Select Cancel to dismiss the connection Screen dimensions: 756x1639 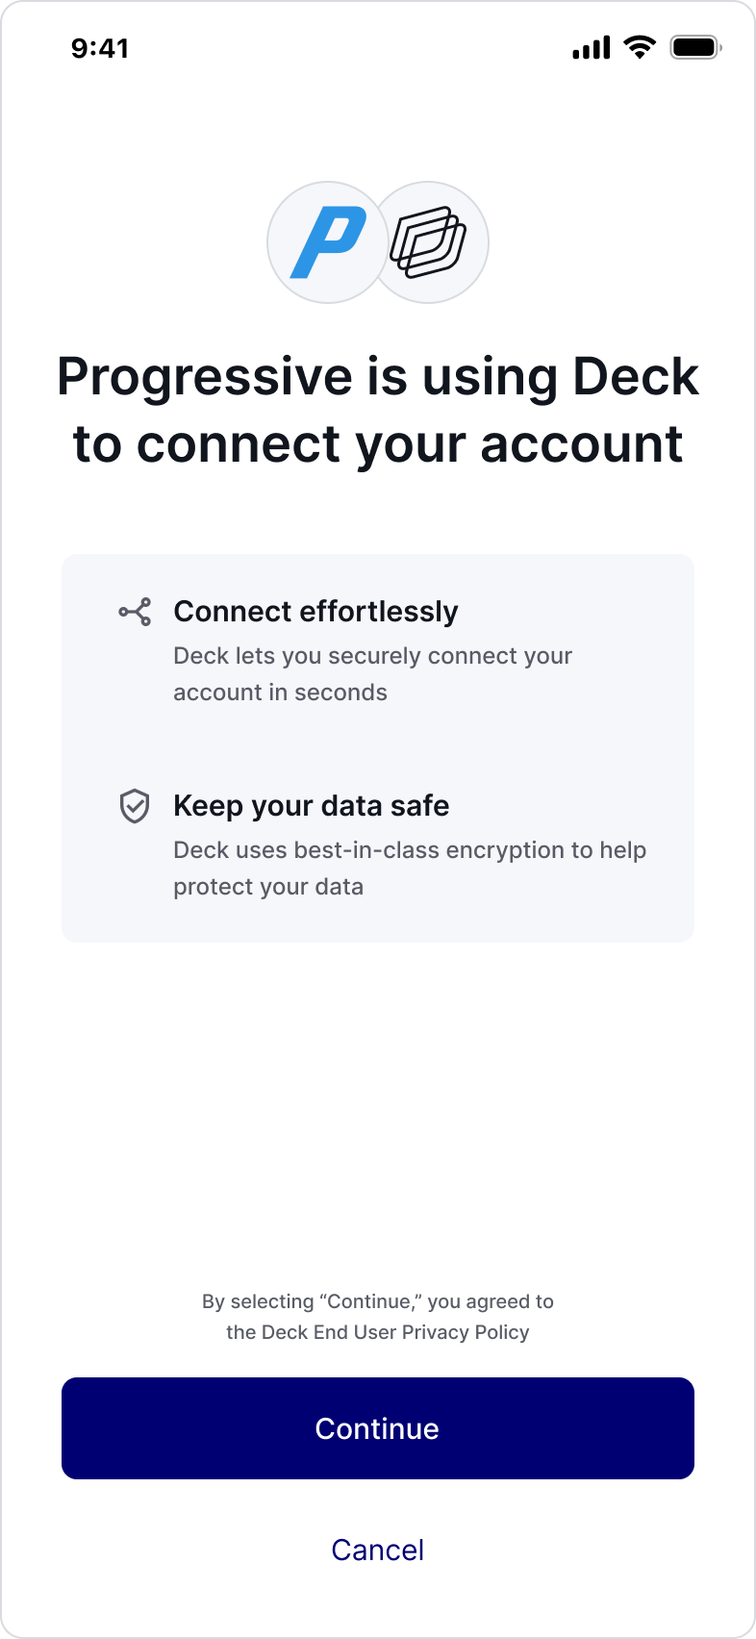point(377,1549)
